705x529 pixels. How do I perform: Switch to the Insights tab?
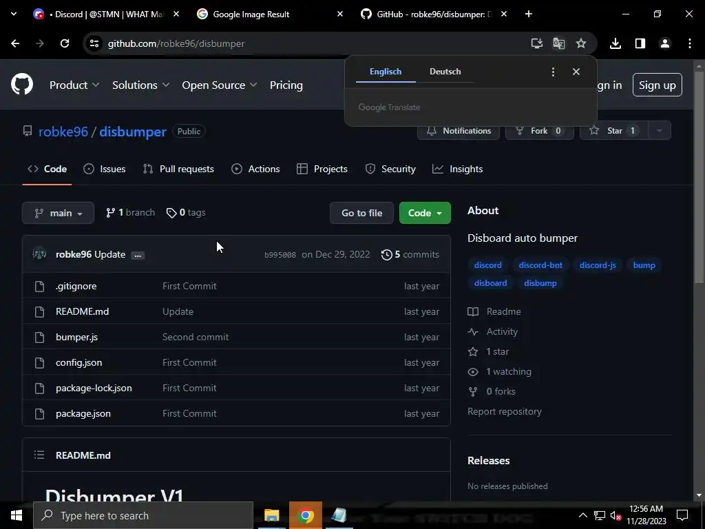tap(457, 169)
